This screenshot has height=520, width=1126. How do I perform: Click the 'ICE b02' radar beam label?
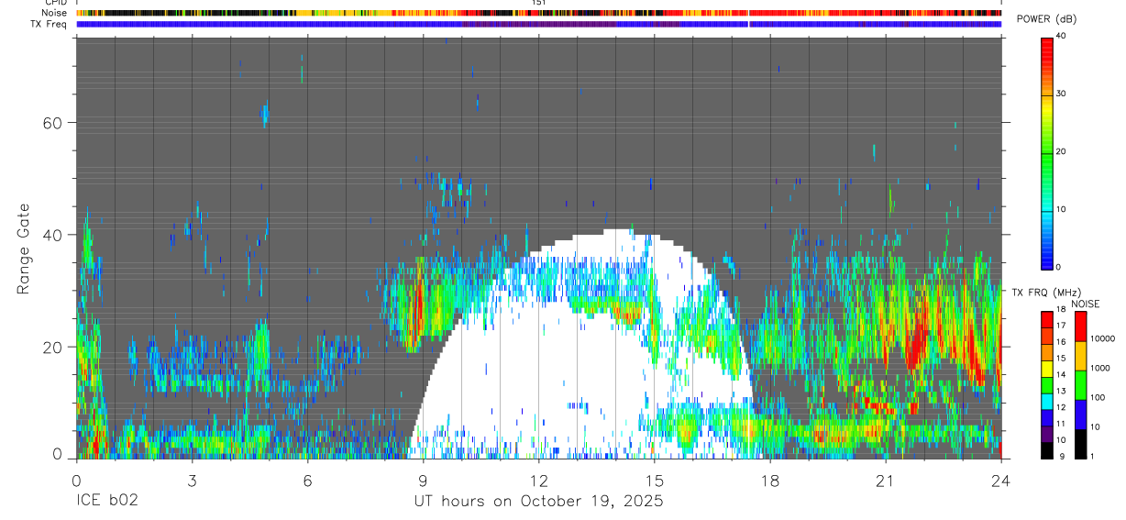108,502
